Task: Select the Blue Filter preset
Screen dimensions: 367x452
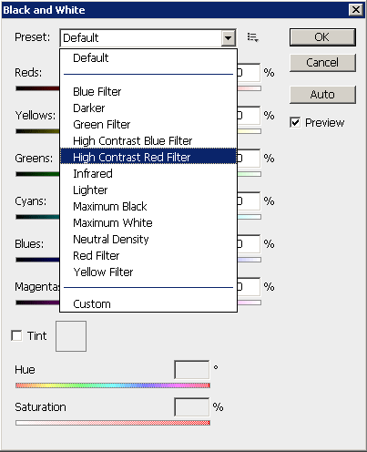Action: [148, 91]
